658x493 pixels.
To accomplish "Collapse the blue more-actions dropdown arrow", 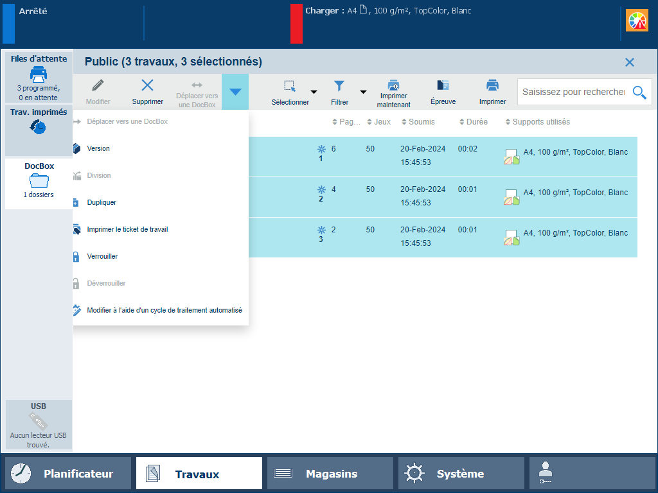I will point(235,92).
